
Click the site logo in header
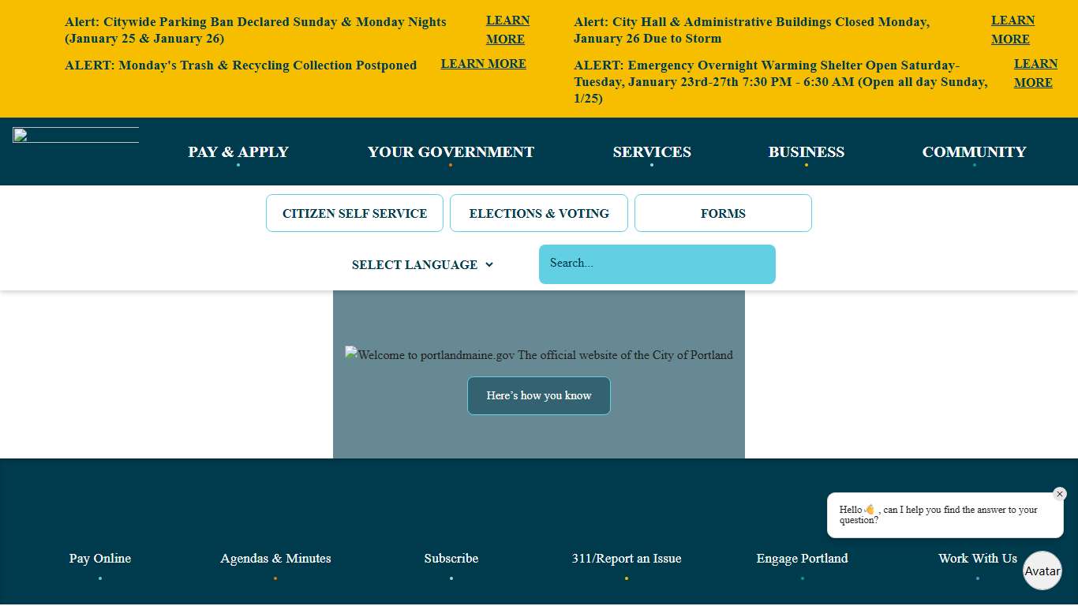pos(76,135)
